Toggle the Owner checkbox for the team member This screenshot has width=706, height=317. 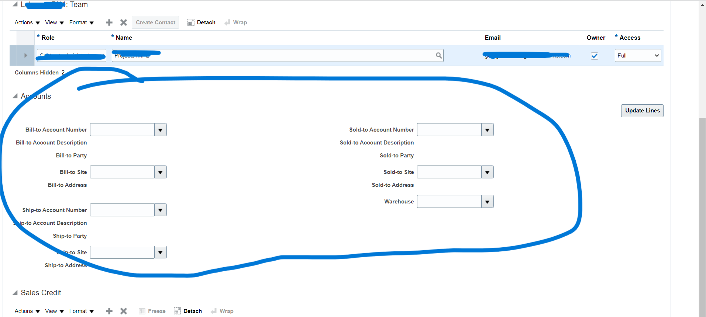tap(595, 56)
